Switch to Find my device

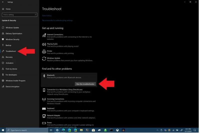pos(11,69)
